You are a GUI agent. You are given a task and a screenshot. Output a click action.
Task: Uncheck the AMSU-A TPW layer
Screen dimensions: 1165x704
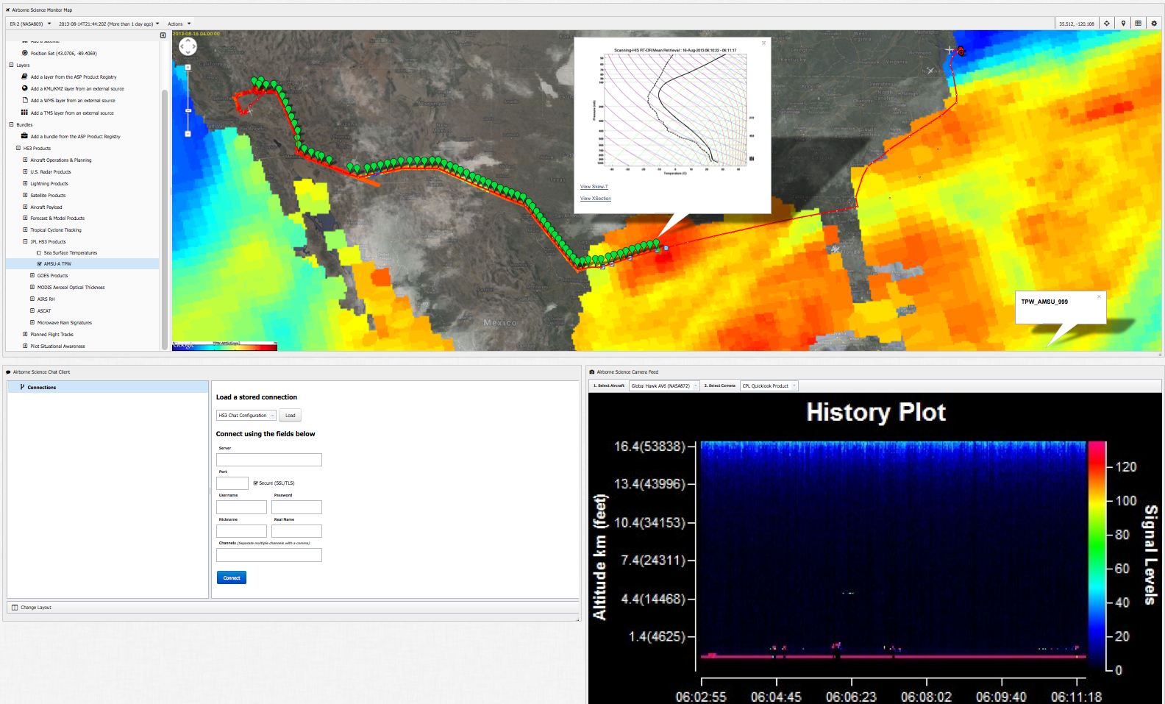[39, 264]
